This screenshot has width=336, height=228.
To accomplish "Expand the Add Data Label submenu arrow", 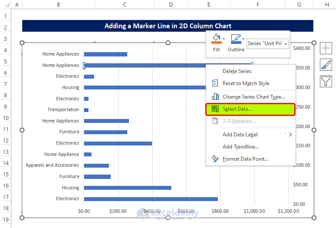I will (x=290, y=135).
